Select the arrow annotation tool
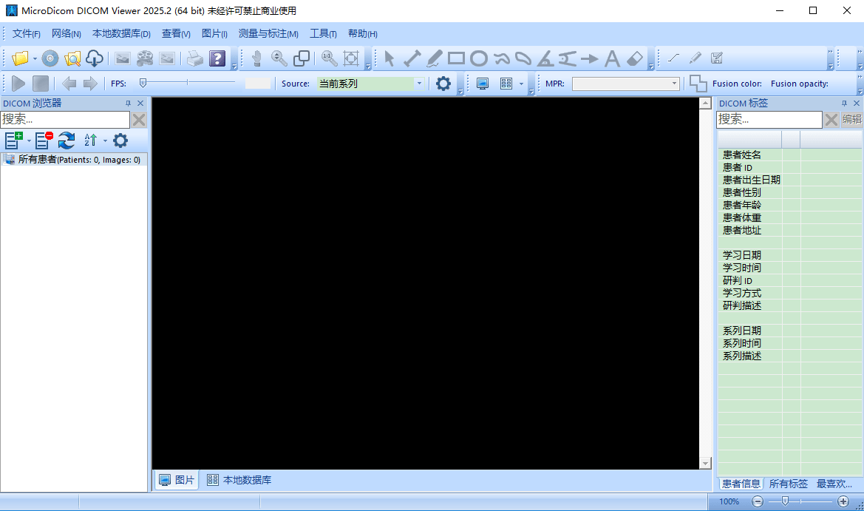This screenshot has width=864, height=511. (x=590, y=58)
